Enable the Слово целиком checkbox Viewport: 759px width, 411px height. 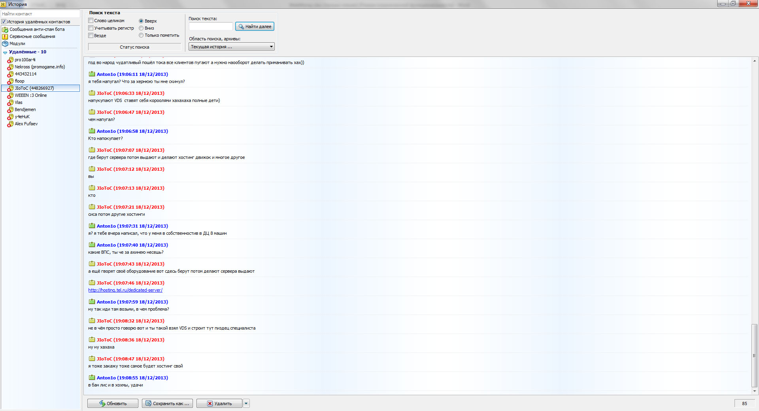(x=91, y=21)
